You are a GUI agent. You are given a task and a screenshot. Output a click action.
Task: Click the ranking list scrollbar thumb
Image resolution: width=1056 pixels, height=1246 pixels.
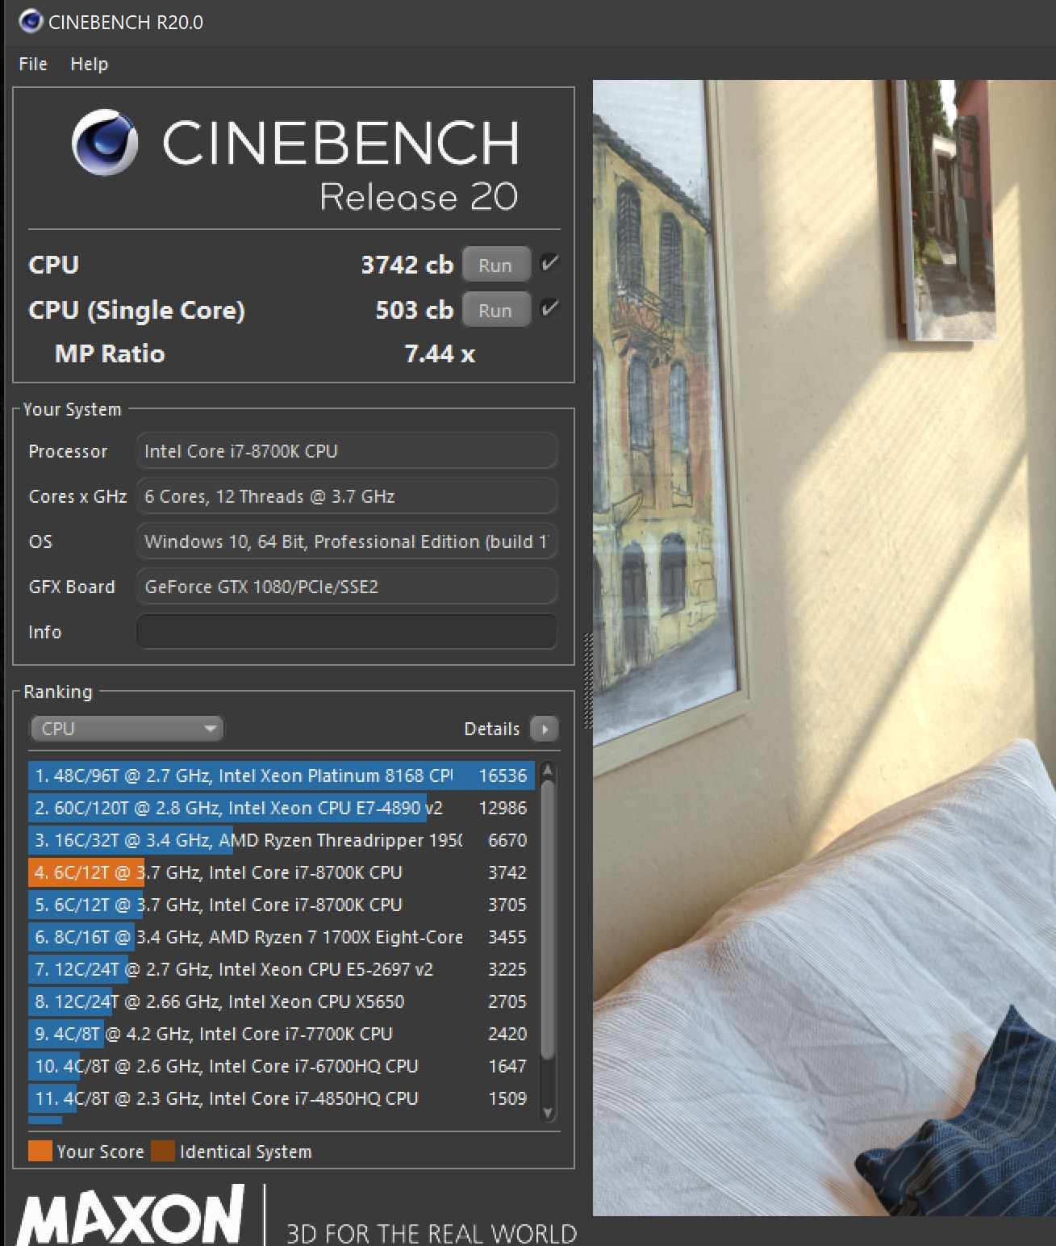coord(548,920)
